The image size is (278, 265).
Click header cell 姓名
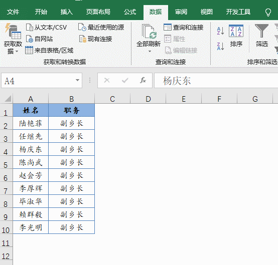(x=31, y=110)
